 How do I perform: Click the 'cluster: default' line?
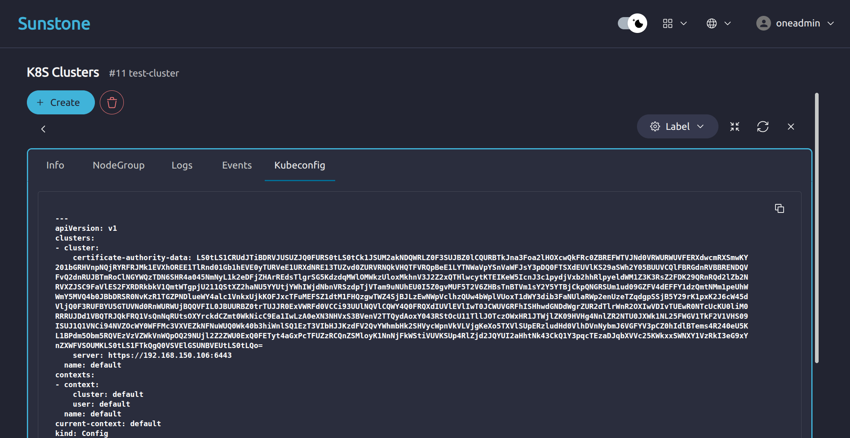[x=108, y=394]
